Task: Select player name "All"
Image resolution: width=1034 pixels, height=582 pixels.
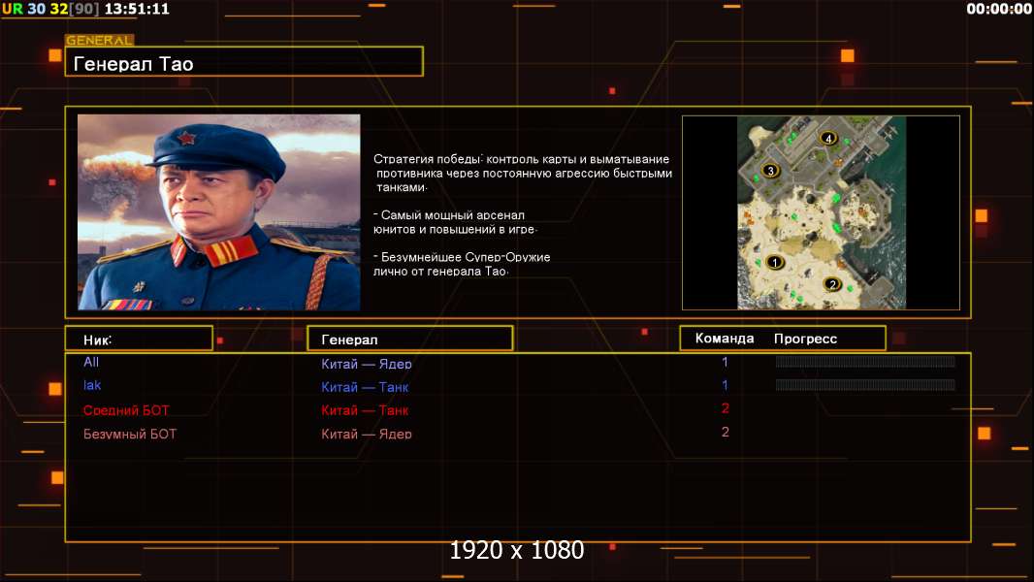Action: click(91, 362)
